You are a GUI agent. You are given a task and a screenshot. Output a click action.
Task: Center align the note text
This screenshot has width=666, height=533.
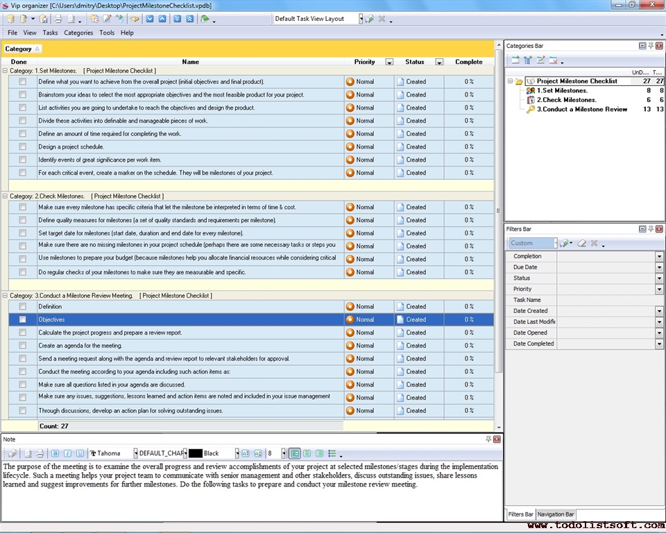click(307, 453)
